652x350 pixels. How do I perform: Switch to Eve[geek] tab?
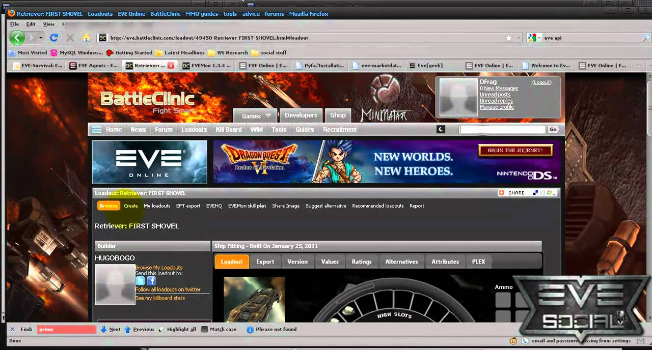(434, 66)
